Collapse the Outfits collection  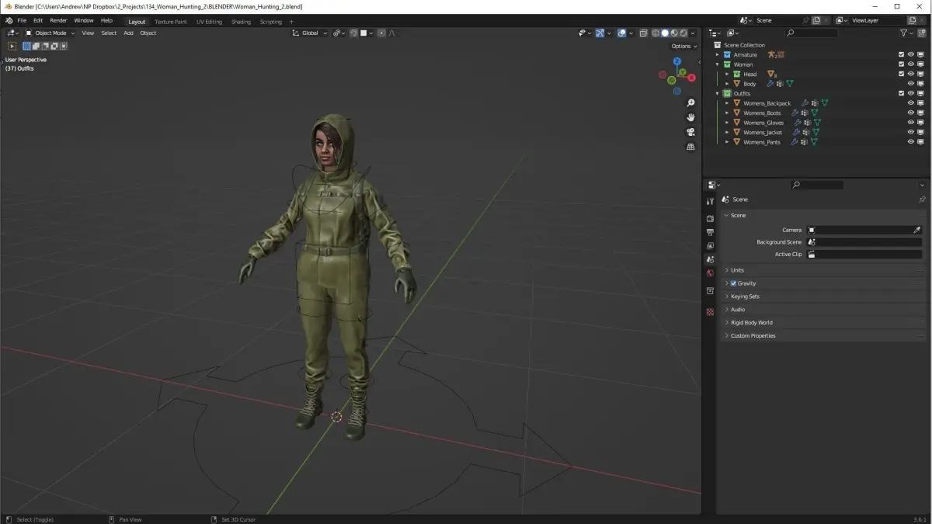(x=718, y=93)
